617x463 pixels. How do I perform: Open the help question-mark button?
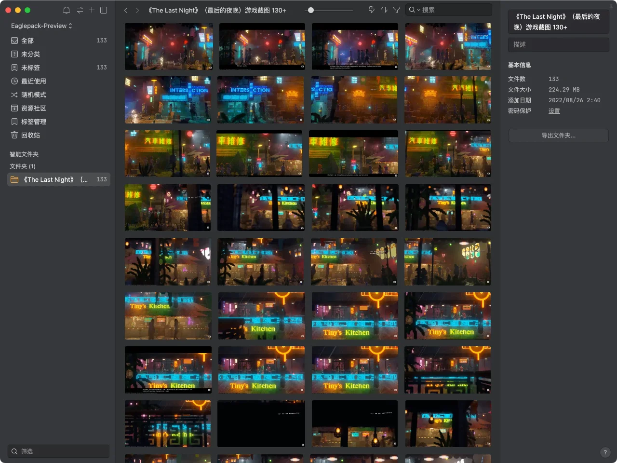click(605, 452)
